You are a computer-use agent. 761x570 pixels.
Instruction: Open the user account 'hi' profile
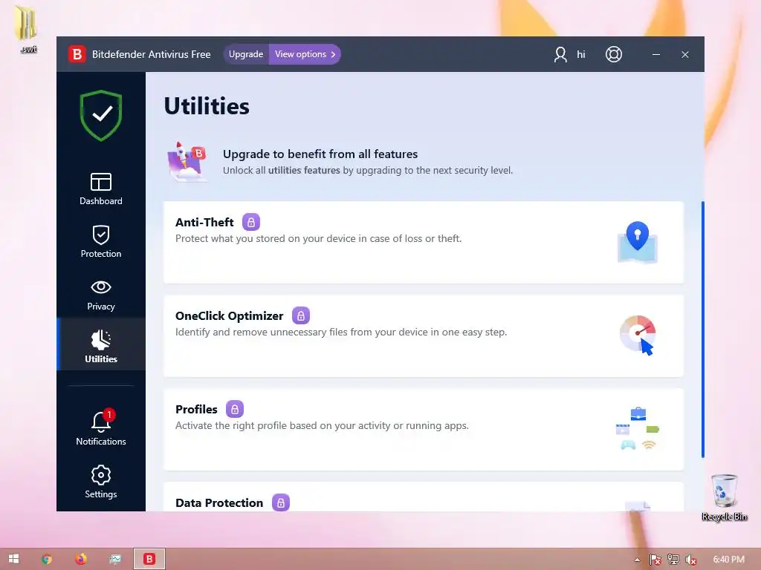pyautogui.click(x=570, y=54)
